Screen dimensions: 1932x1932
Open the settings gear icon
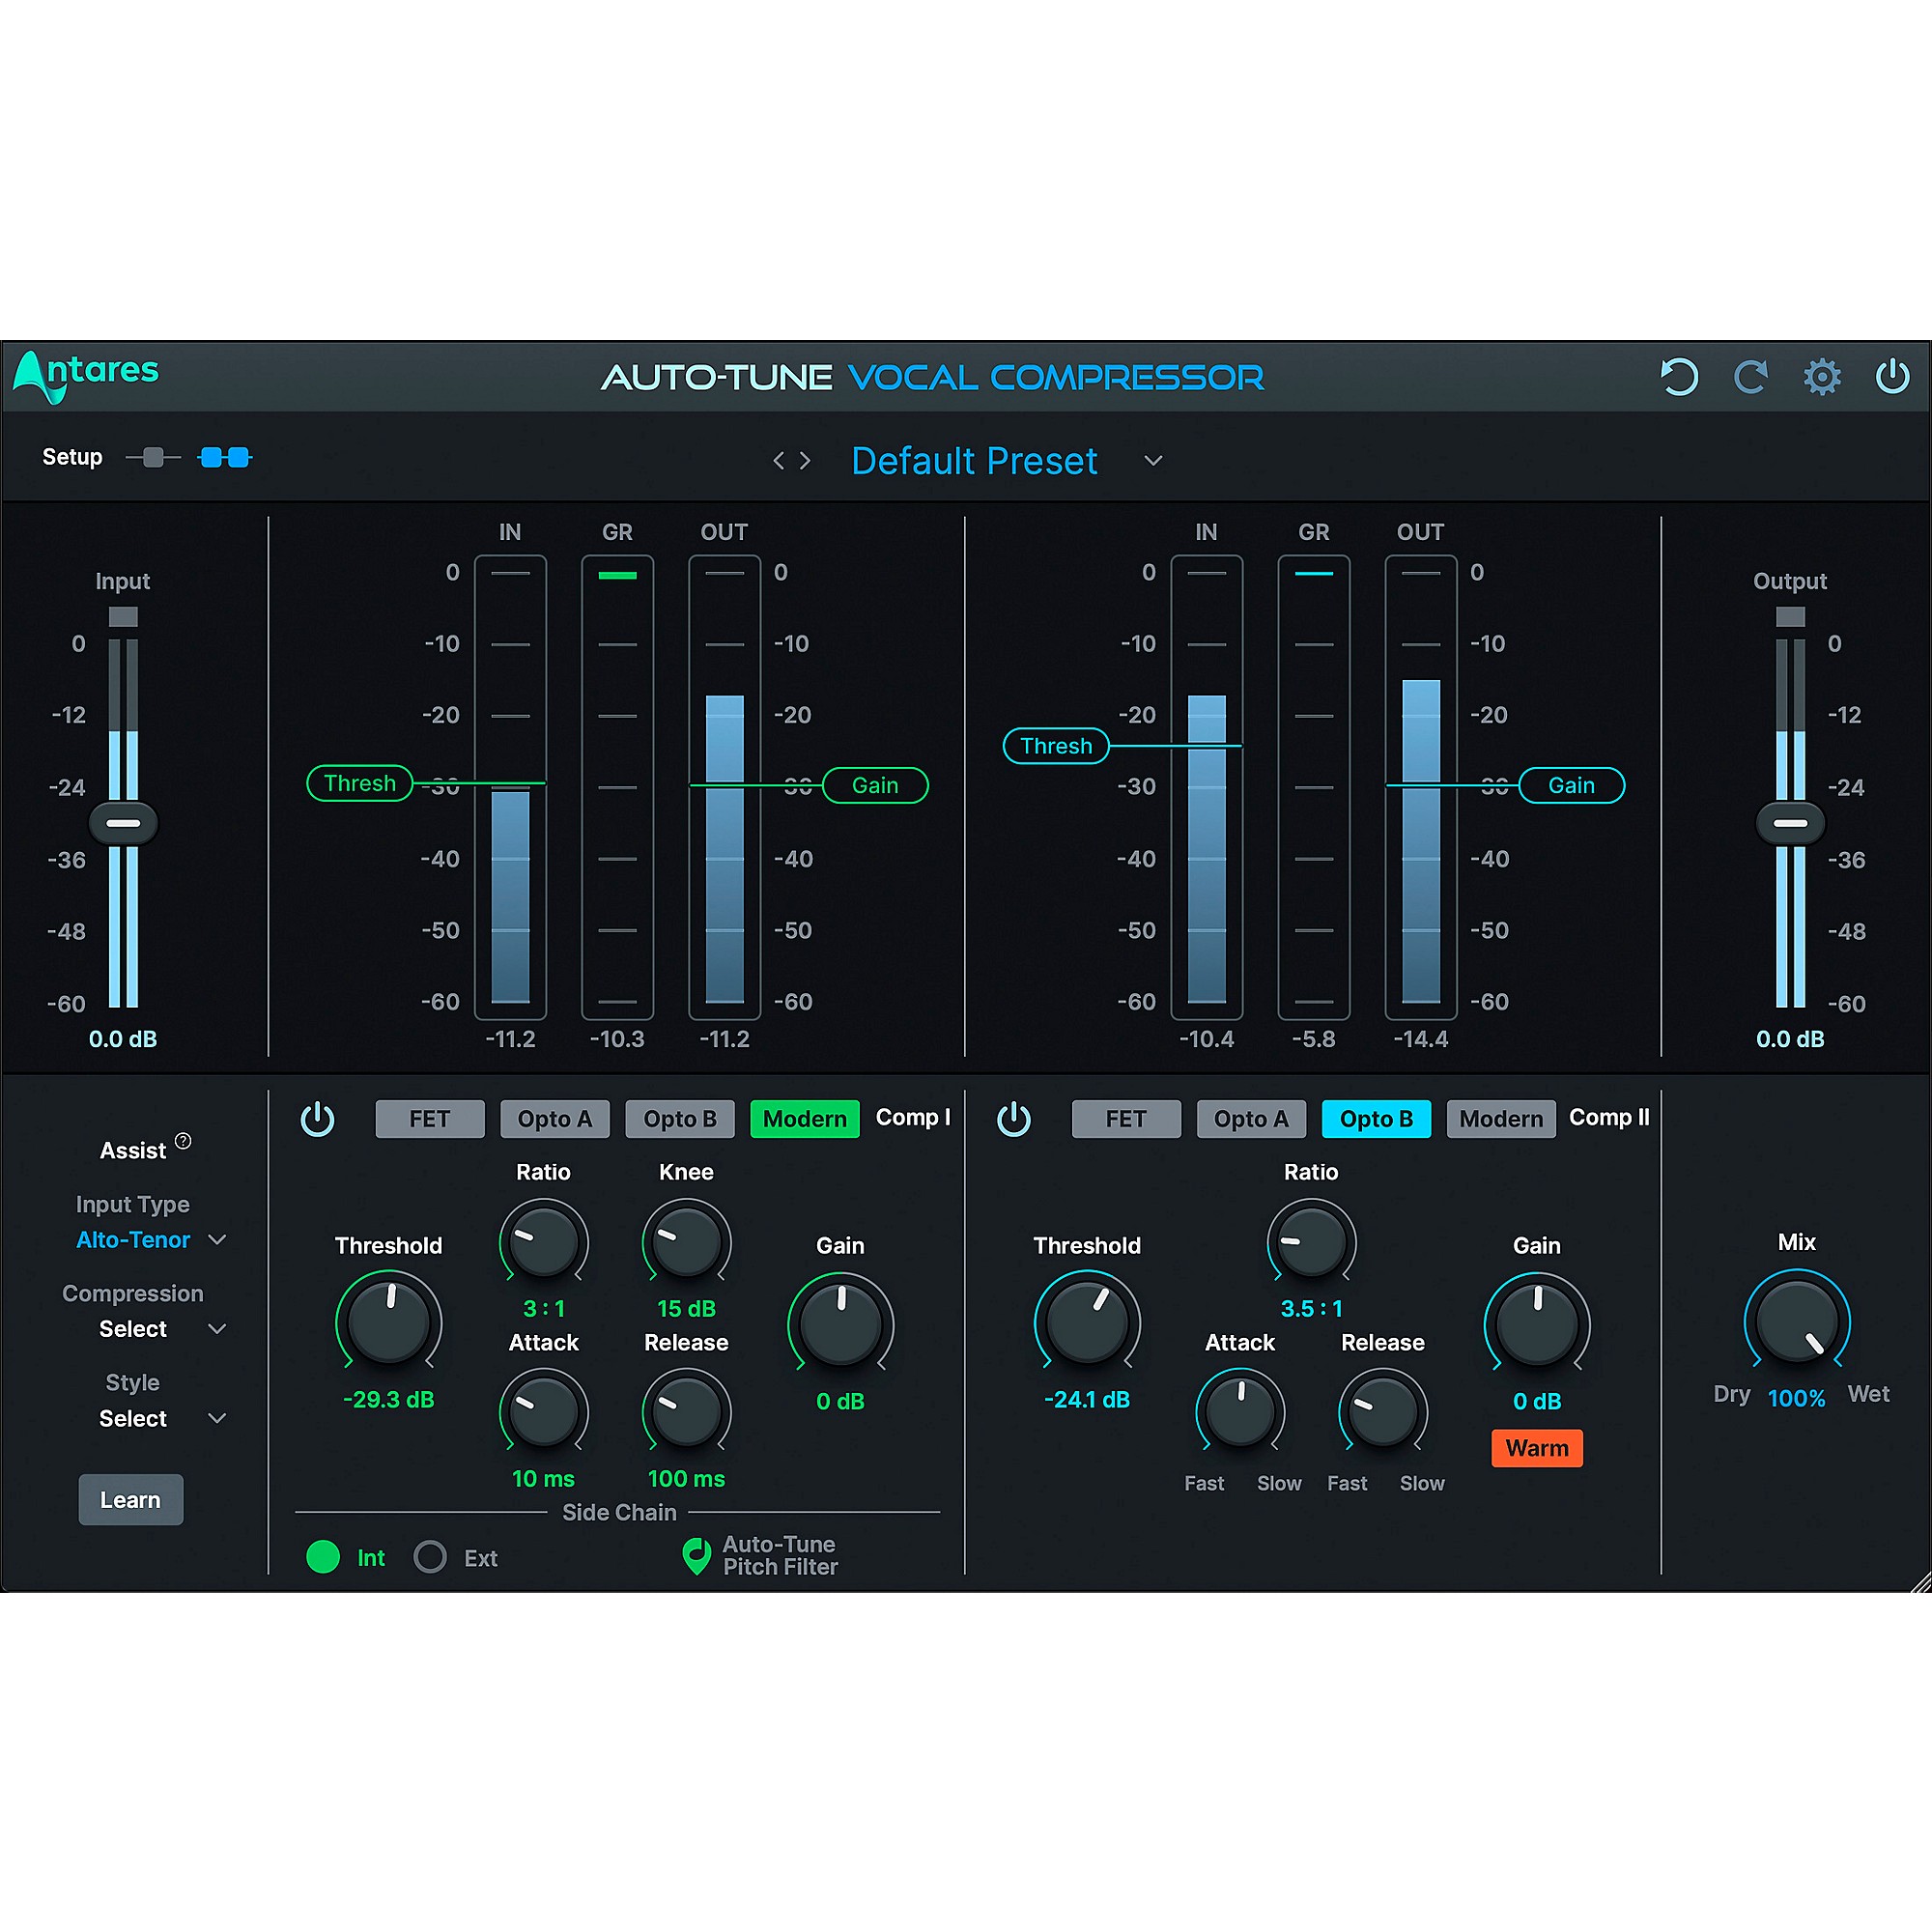(x=1822, y=377)
